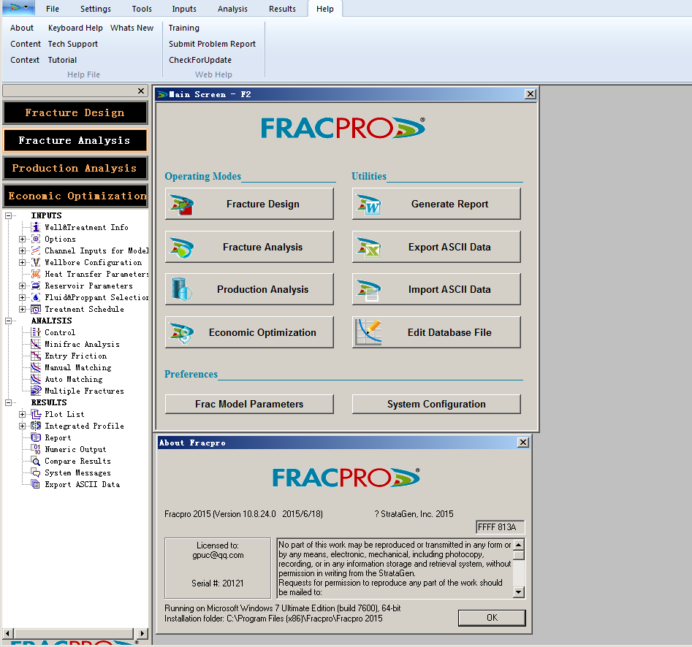Image resolution: width=692 pixels, height=647 pixels.
Task: Collapse the INPUTS tree section
Action: [x=8, y=215]
